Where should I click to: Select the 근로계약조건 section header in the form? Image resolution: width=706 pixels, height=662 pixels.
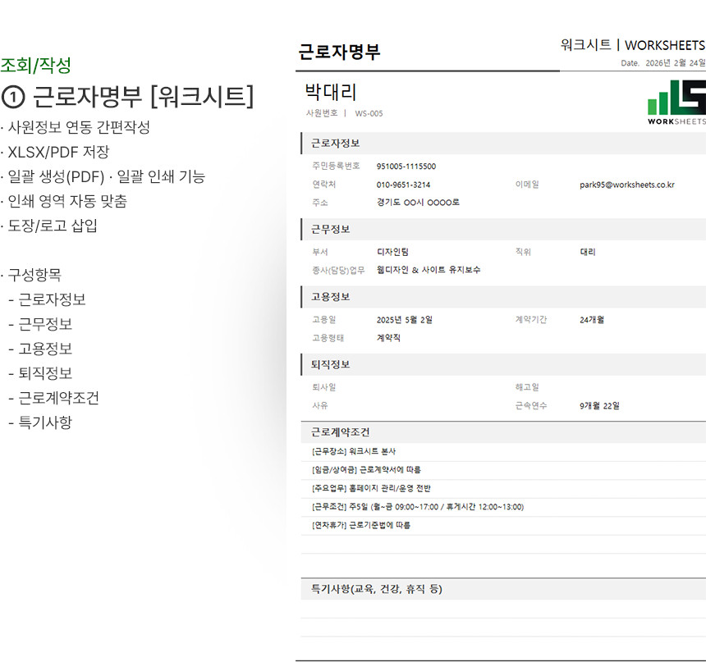click(x=340, y=431)
